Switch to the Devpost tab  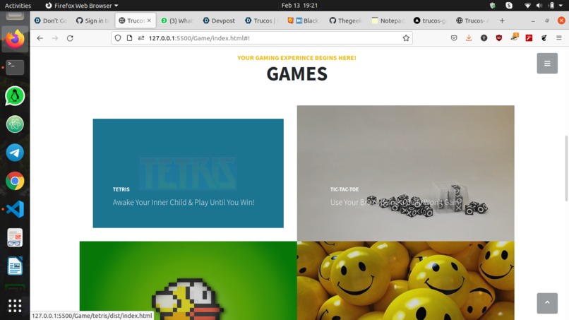(x=219, y=20)
